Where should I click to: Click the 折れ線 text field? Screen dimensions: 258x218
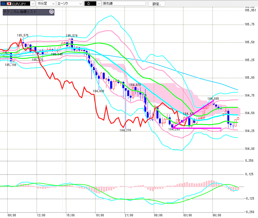tap(123, 4)
